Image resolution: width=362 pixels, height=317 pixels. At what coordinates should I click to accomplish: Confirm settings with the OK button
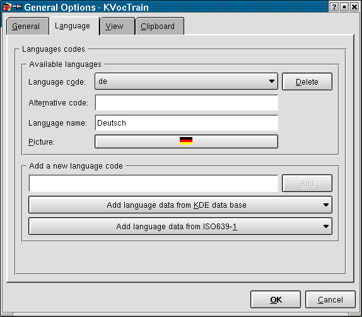[276, 299]
